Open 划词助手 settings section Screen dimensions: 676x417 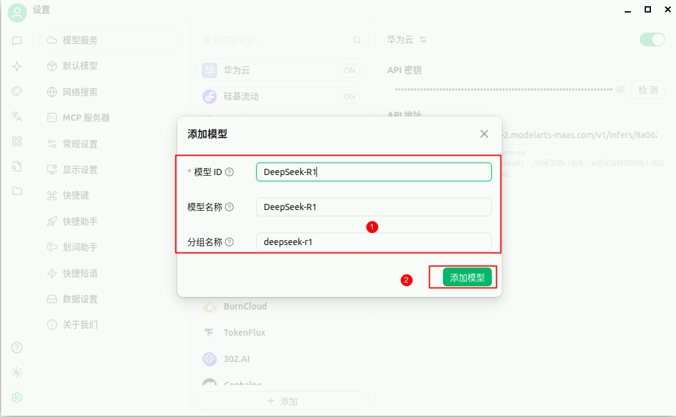pos(112,247)
